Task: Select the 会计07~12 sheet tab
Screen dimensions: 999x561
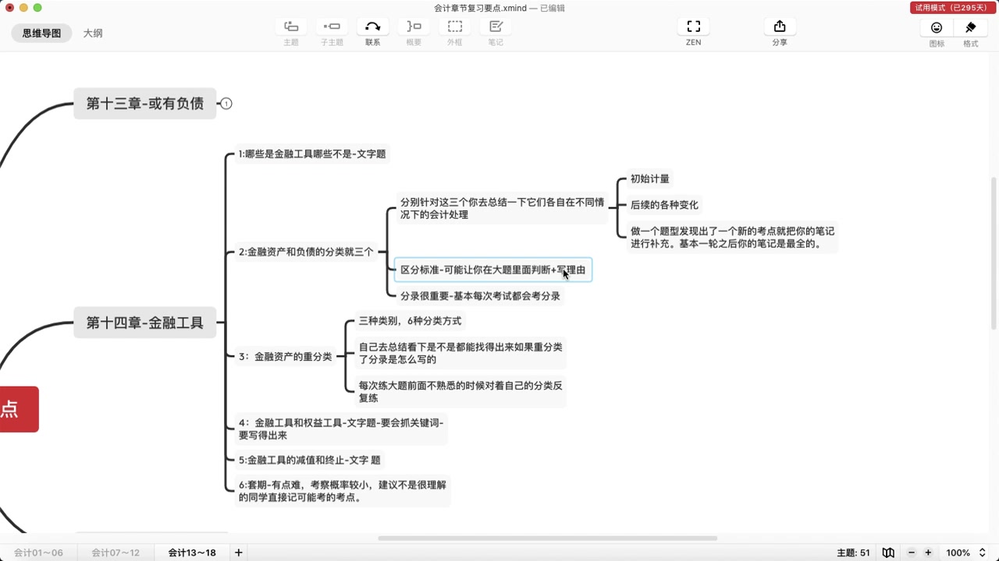Action: pyautogui.click(x=114, y=552)
